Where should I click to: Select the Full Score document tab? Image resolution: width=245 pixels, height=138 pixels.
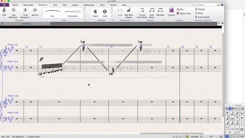tap(26, 24)
